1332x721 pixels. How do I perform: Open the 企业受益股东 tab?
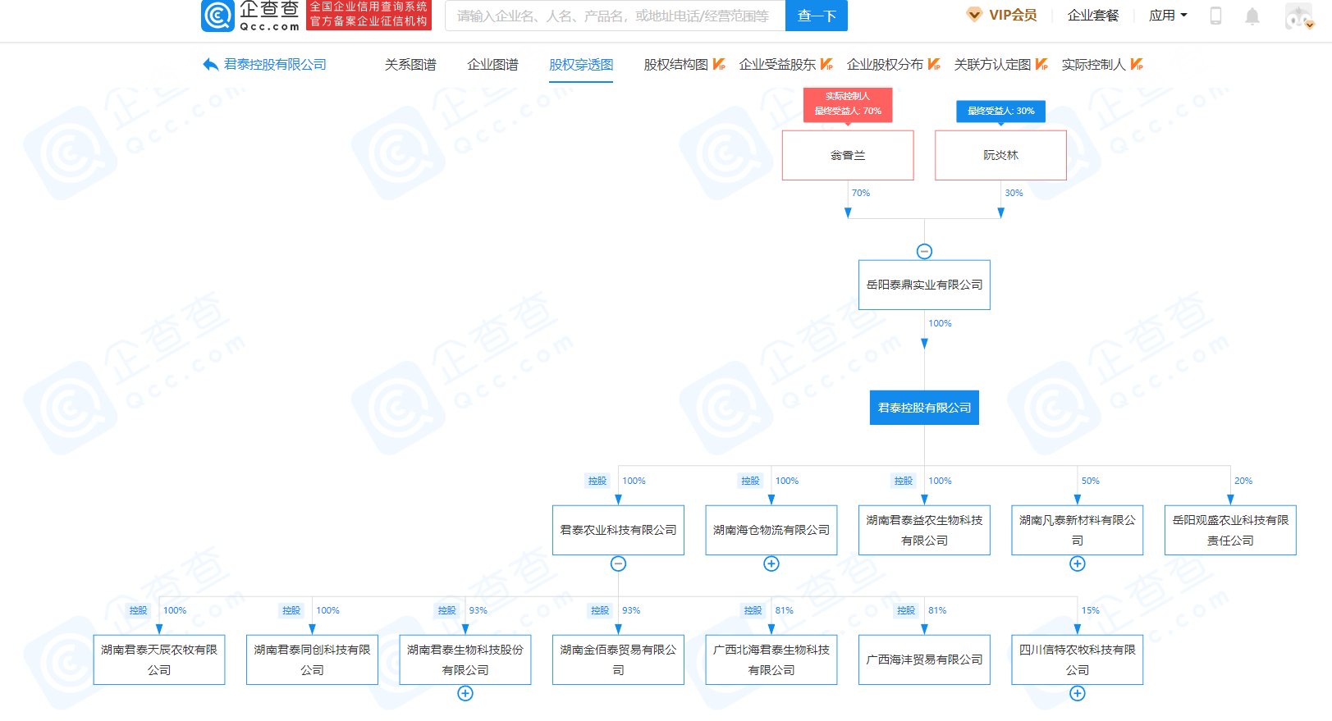click(x=777, y=64)
